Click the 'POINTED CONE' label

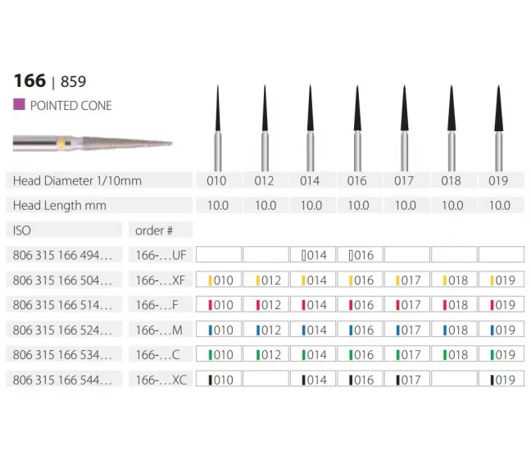click(70, 106)
